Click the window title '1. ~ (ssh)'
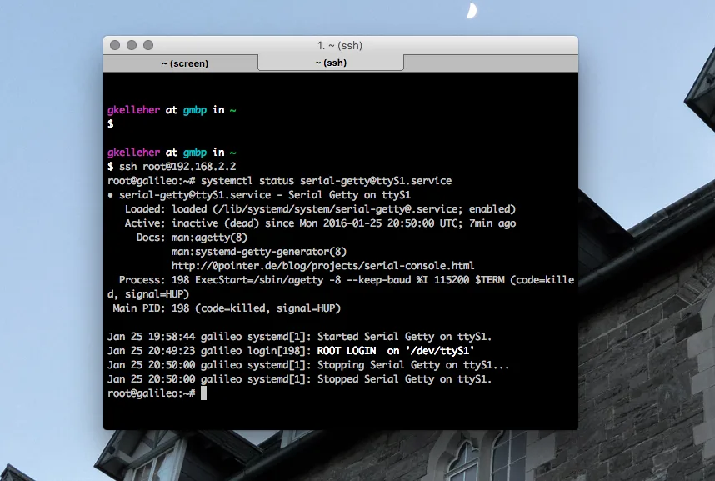 340,45
